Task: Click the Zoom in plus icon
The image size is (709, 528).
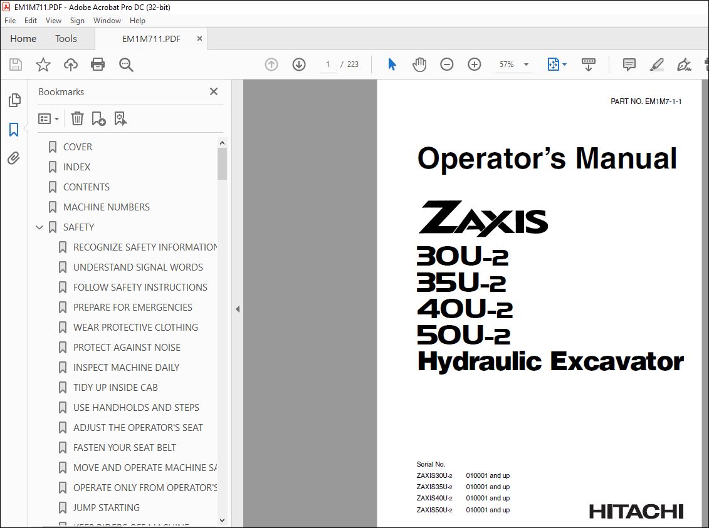Action: coord(474,65)
